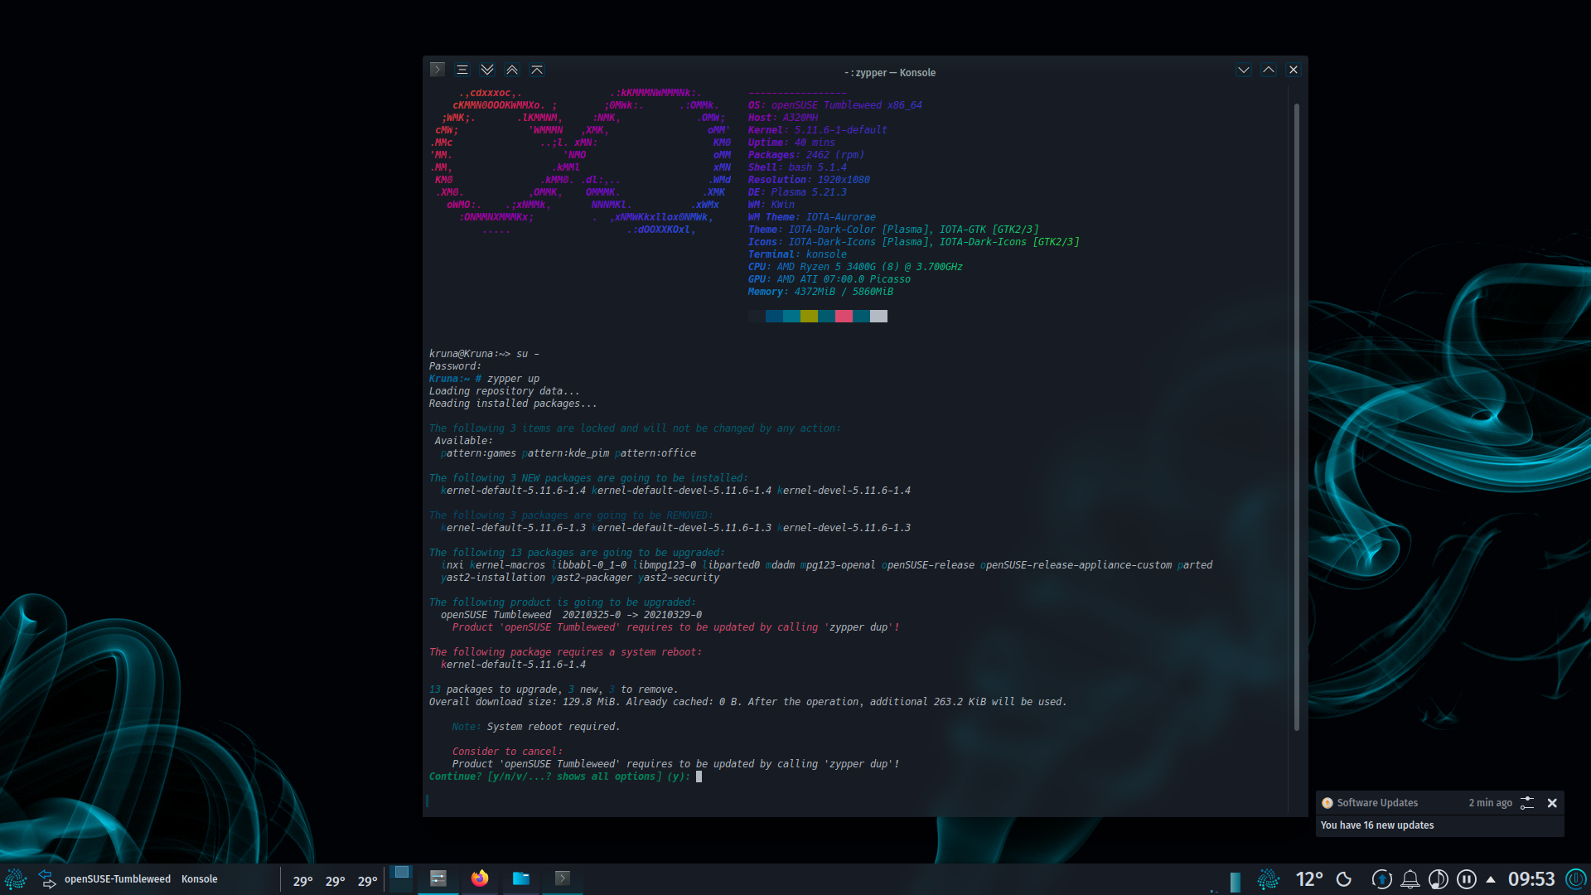Open the 12° weather widget

coord(1310,879)
